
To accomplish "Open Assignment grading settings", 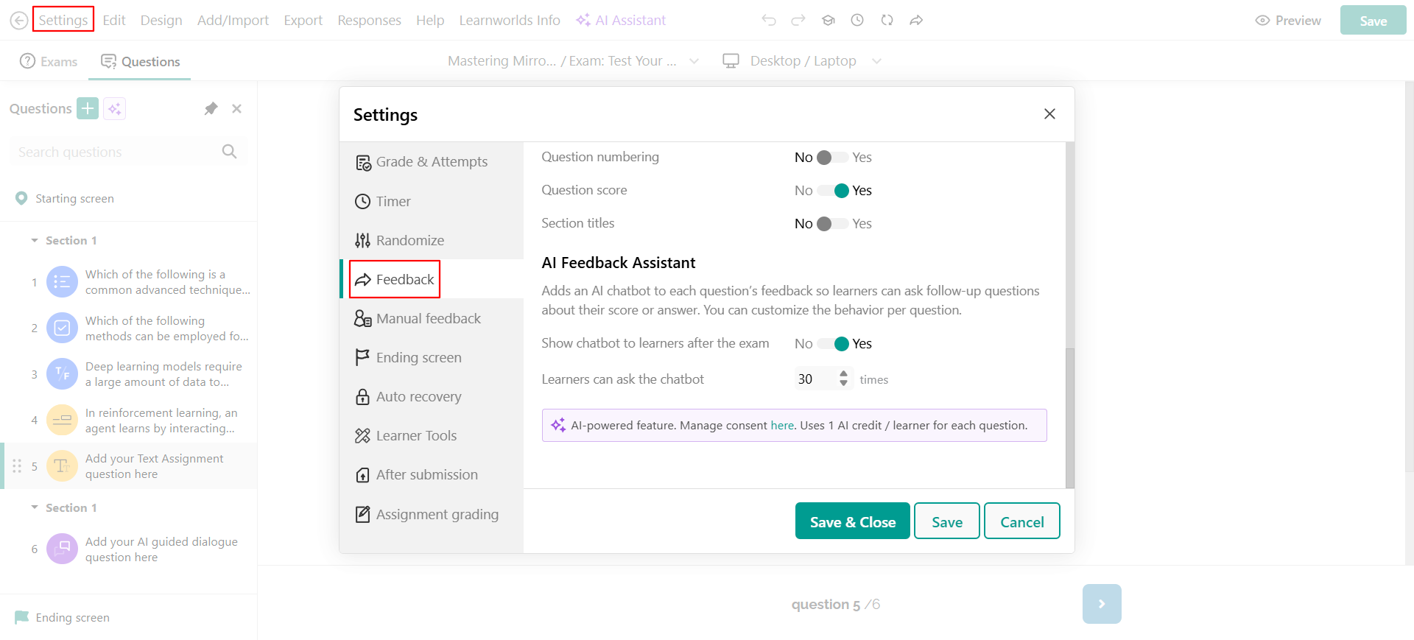I will point(432,514).
